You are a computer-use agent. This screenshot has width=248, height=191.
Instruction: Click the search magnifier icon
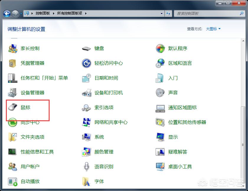tap(242, 14)
